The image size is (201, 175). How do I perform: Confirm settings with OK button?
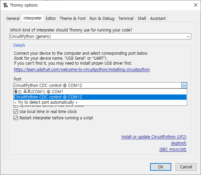161,167
